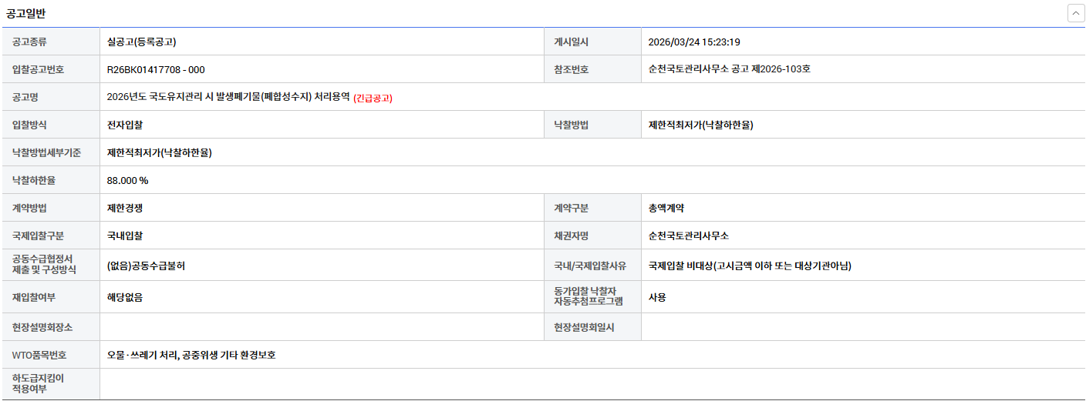Click the 제한경쟁 contract method value
1086x401 pixels.
click(125, 208)
